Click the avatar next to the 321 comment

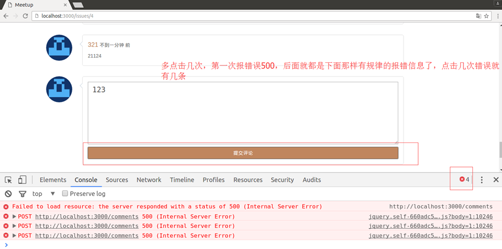(59, 48)
